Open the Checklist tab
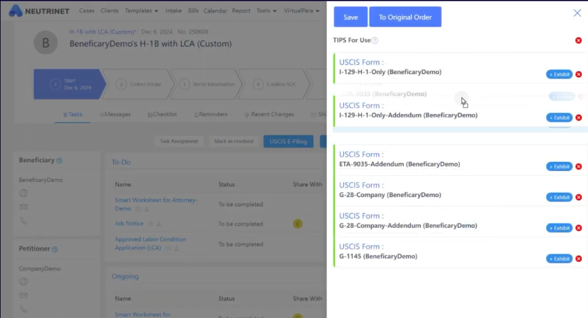Screen dimensions: 588x318 (x=163, y=114)
